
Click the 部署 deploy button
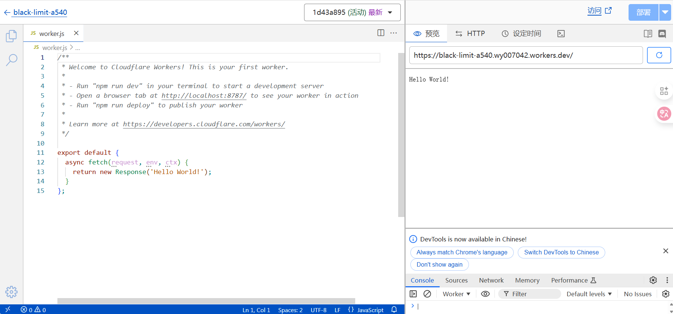(643, 13)
